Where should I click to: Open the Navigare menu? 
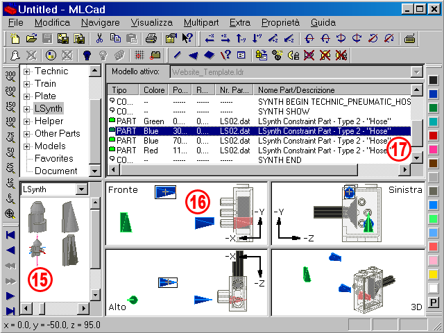point(100,23)
